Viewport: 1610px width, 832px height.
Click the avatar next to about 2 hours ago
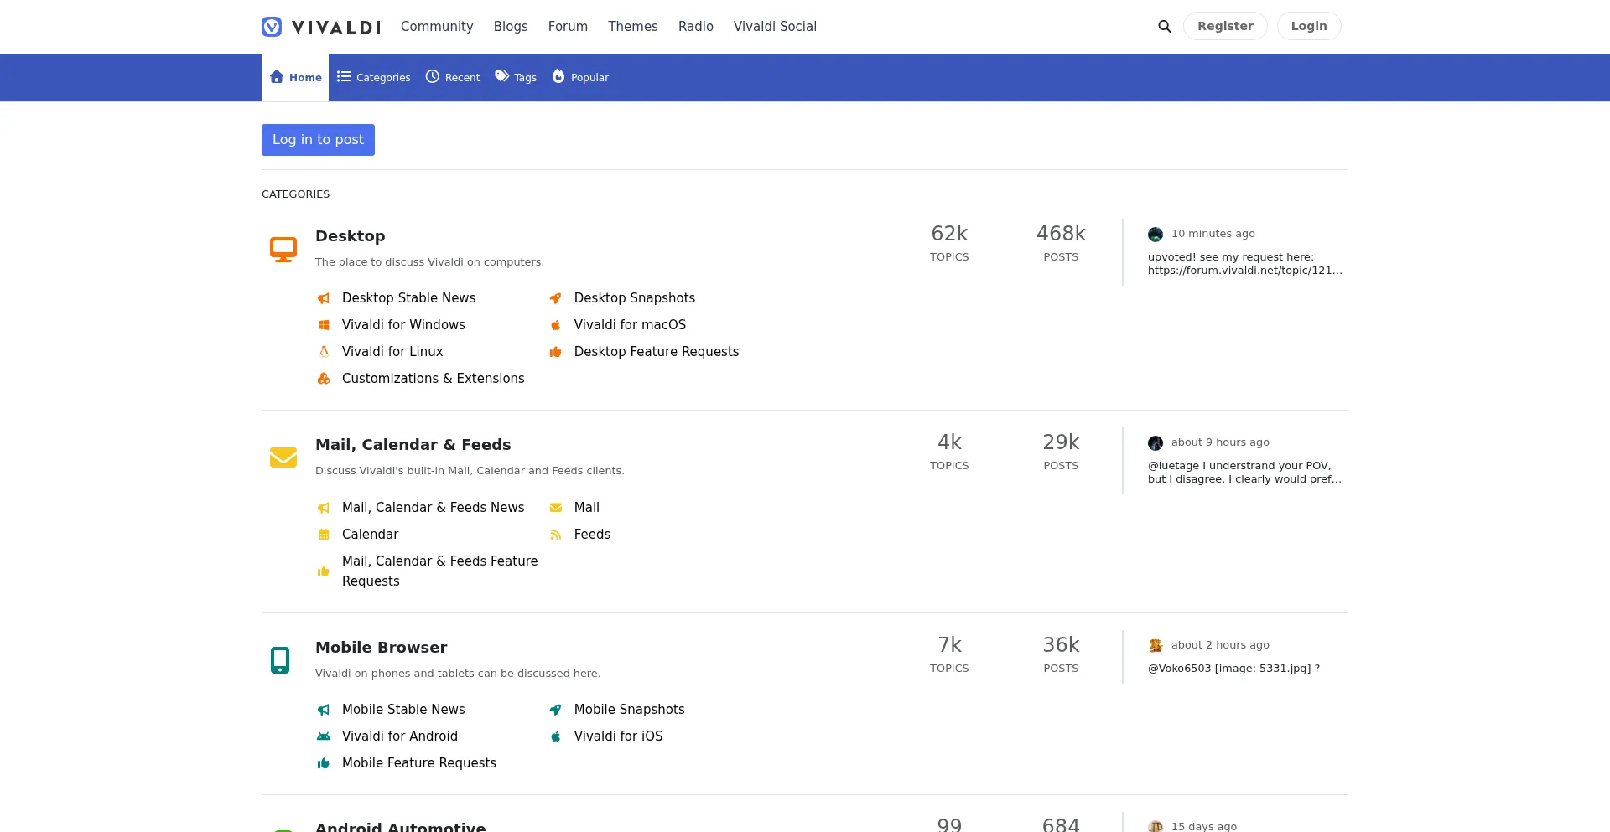[1156, 646]
